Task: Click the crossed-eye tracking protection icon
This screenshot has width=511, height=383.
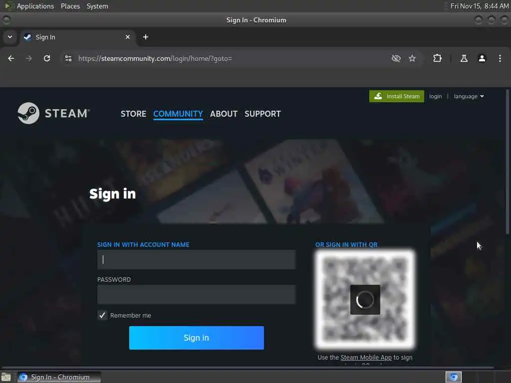Action: [396, 58]
